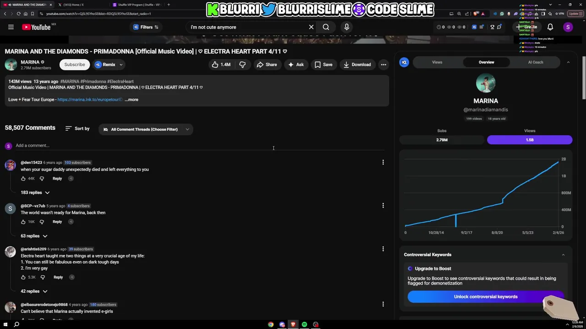Click the #Primadonna hashtag

tap(93, 81)
